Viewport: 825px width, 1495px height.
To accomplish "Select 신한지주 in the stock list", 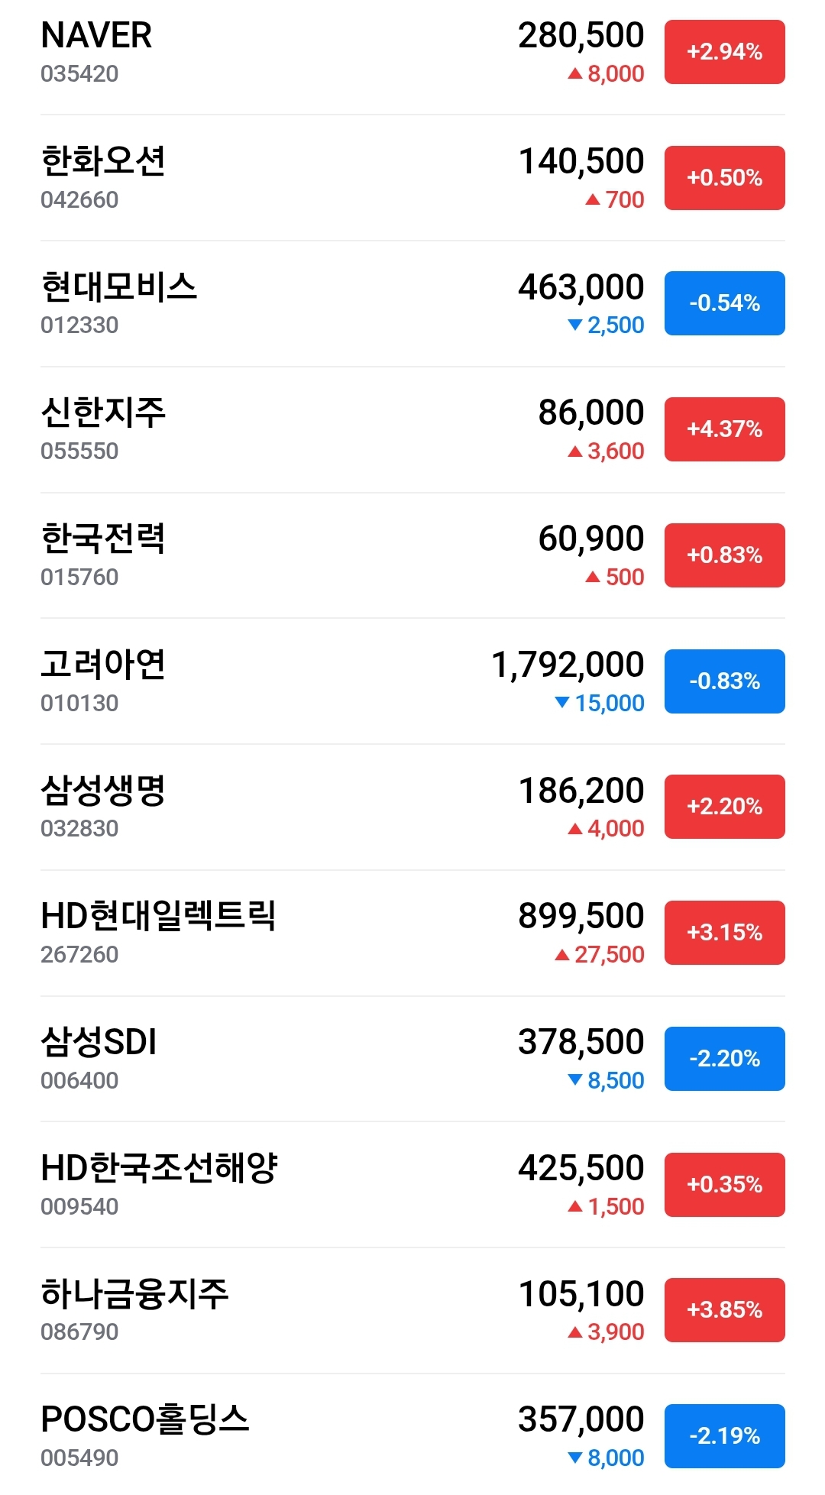I will click(103, 413).
